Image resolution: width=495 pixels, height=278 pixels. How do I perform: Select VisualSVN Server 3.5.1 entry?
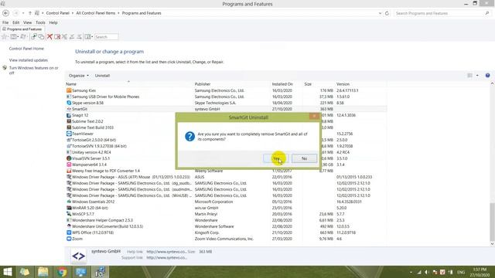coord(90,158)
